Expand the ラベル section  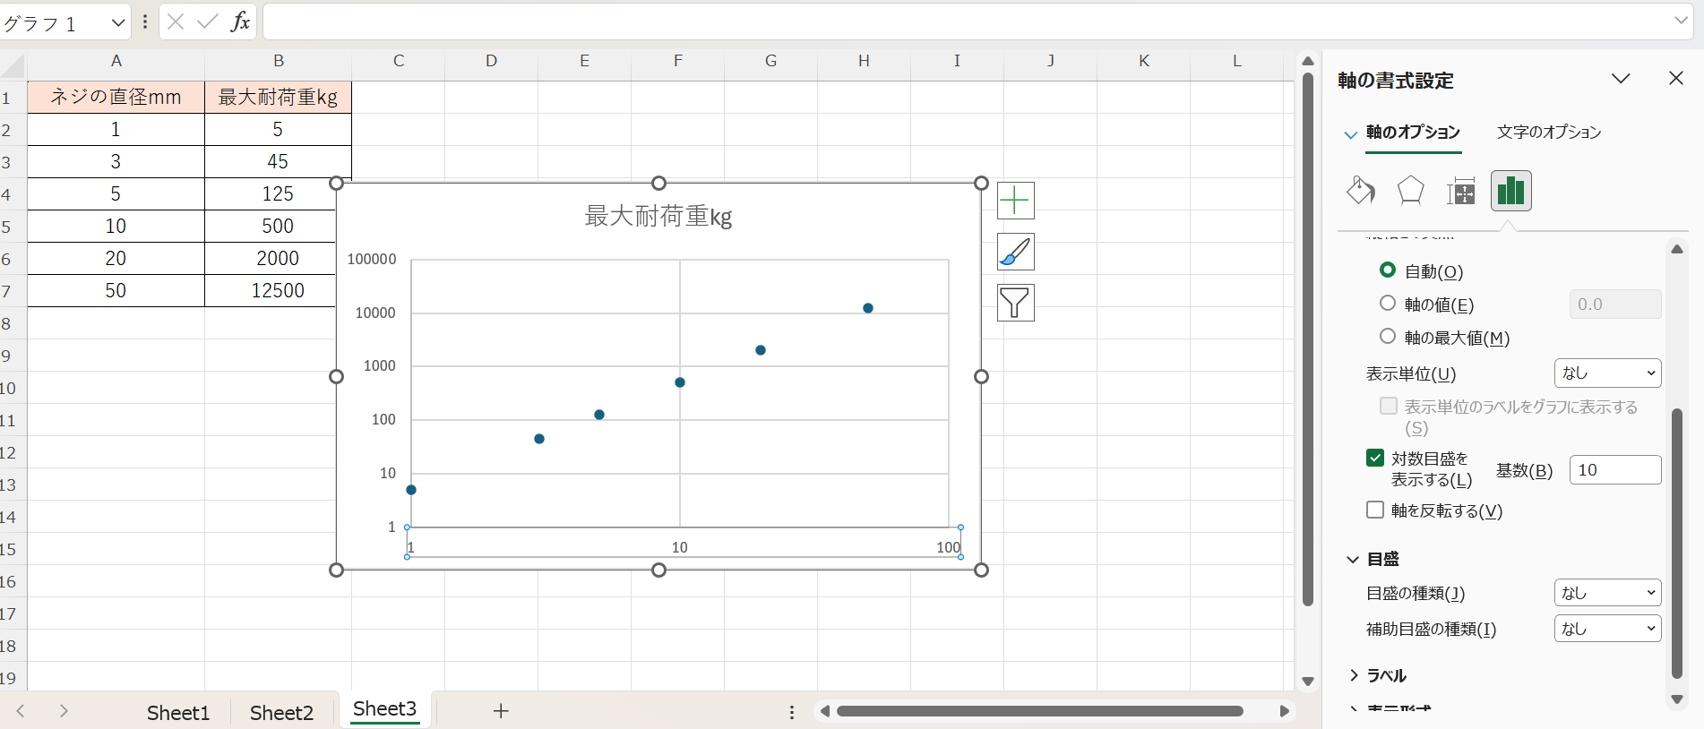click(1378, 675)
